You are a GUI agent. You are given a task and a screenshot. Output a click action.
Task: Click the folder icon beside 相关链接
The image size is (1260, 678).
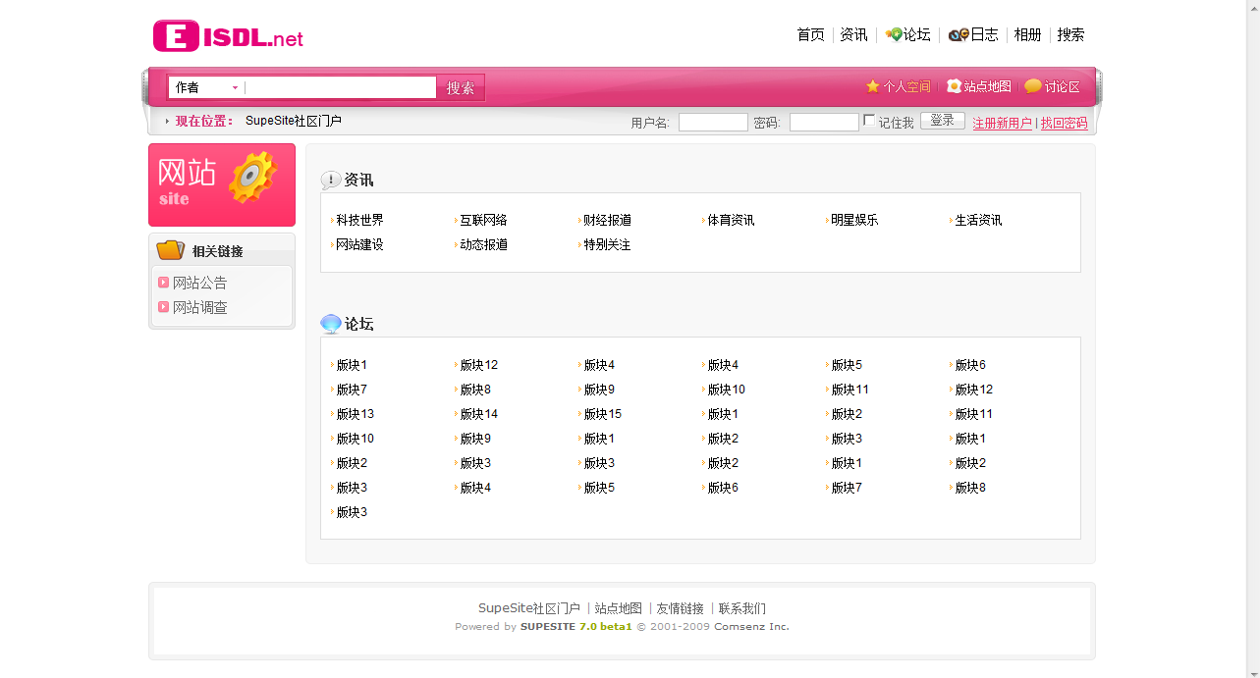(x=170, y=250)
